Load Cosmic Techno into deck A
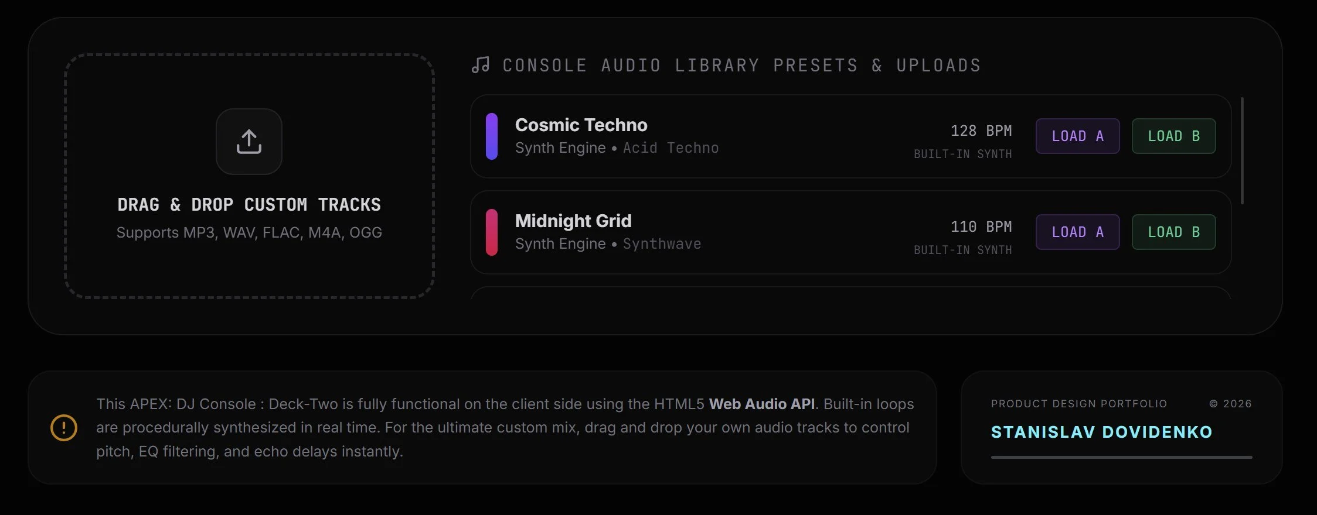 point(1077,136)
